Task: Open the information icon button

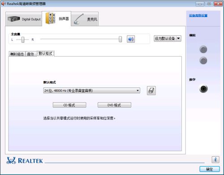Action: pyautogui.click(x=215, y=160)
